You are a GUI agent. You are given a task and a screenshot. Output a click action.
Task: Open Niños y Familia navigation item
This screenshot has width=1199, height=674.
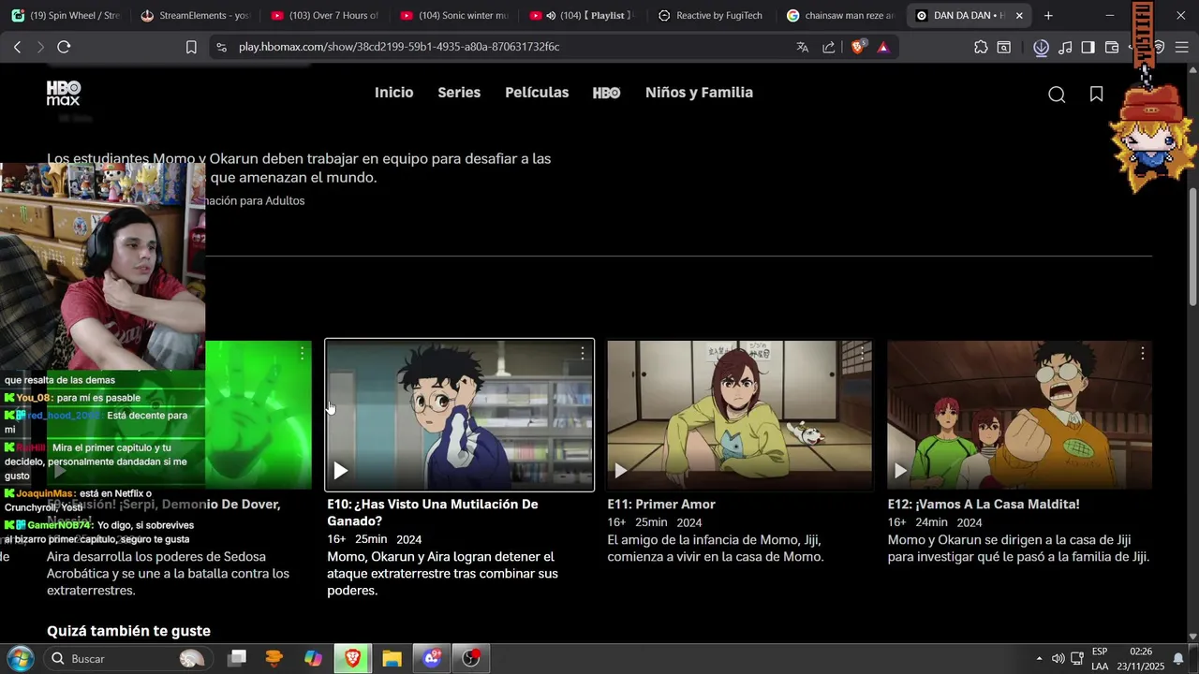pos(699,93)
